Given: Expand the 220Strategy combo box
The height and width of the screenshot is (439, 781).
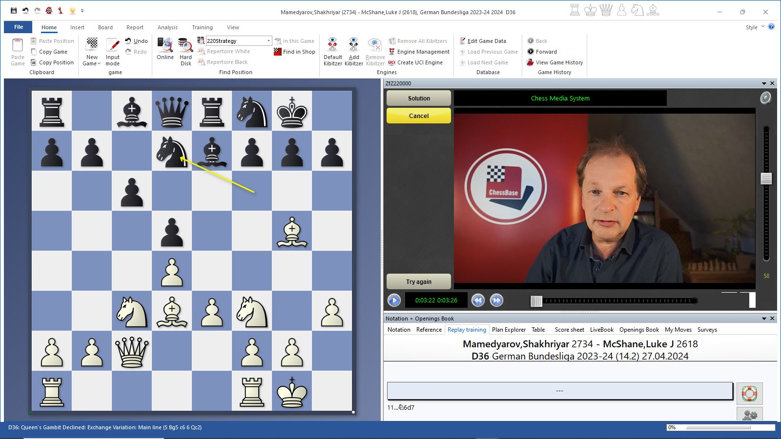Looking at the screenshot, I should pos(268,41).
